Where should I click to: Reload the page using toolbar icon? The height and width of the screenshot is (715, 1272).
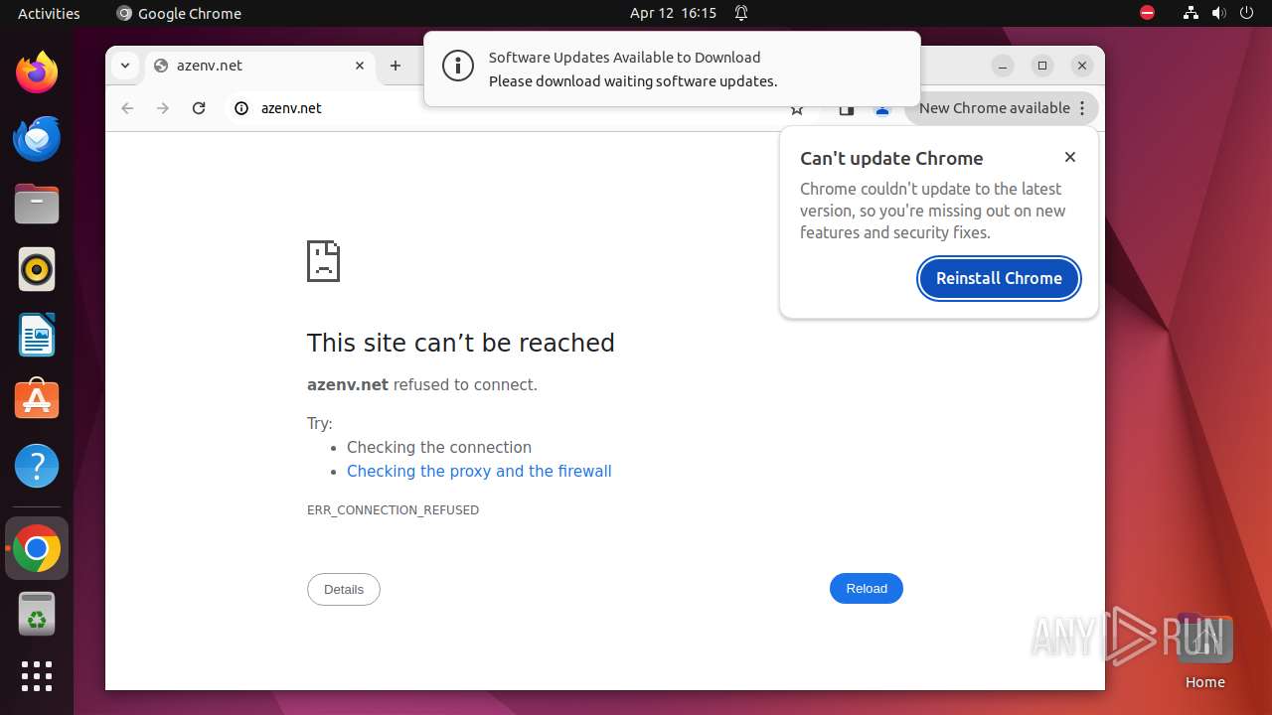click(199, 108)
